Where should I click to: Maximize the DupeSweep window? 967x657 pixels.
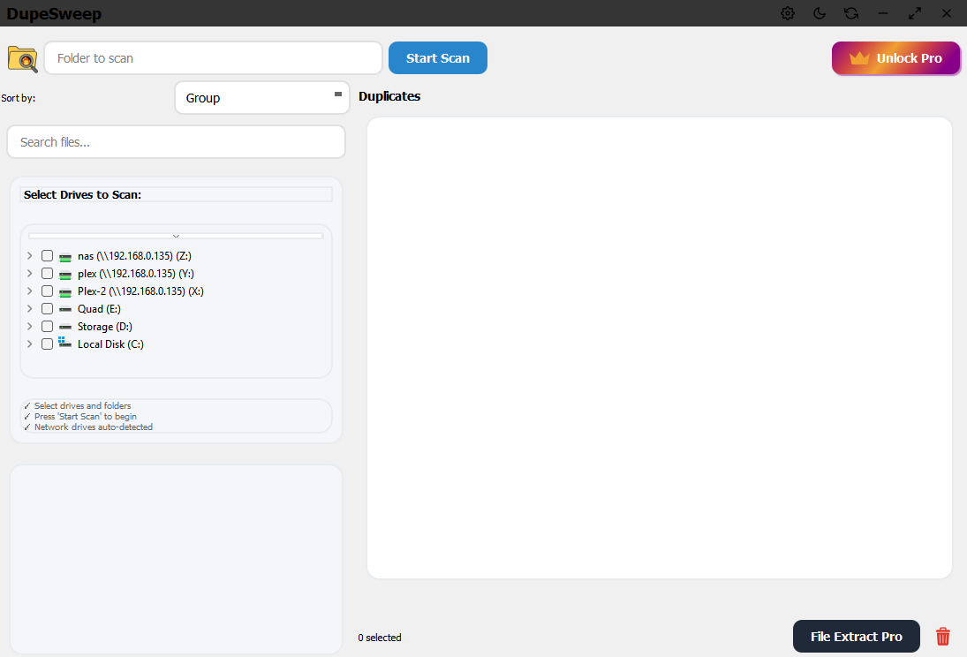click(x=915, y=13)
